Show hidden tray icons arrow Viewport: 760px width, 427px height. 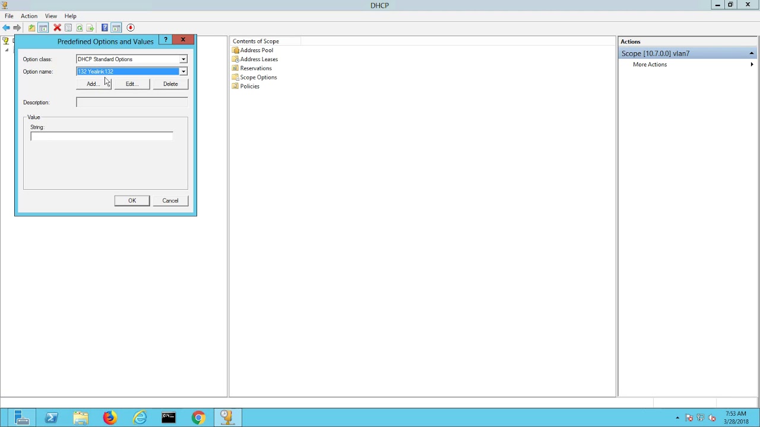(677, 418)
